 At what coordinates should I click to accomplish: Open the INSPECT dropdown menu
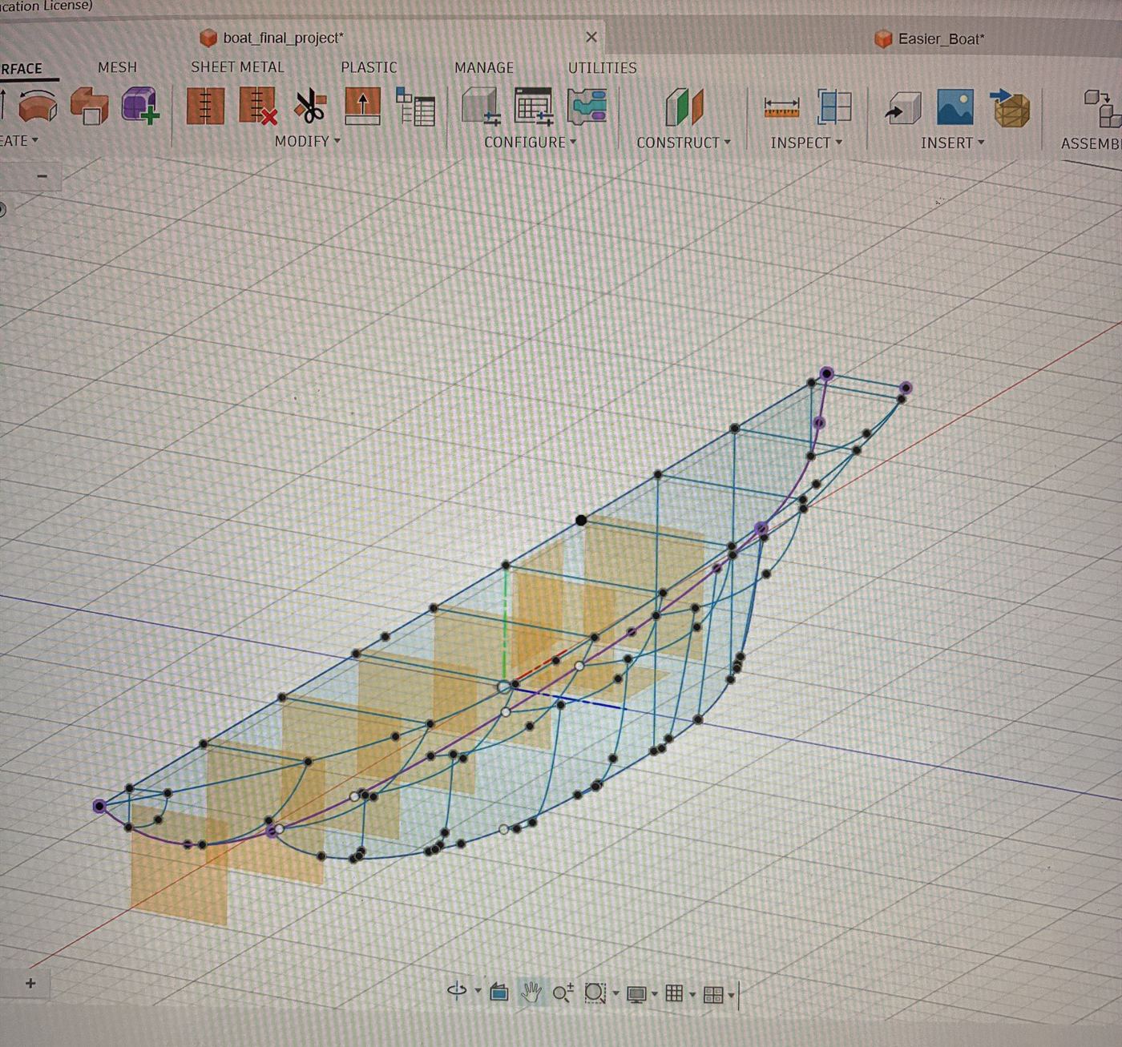[806, 143]
